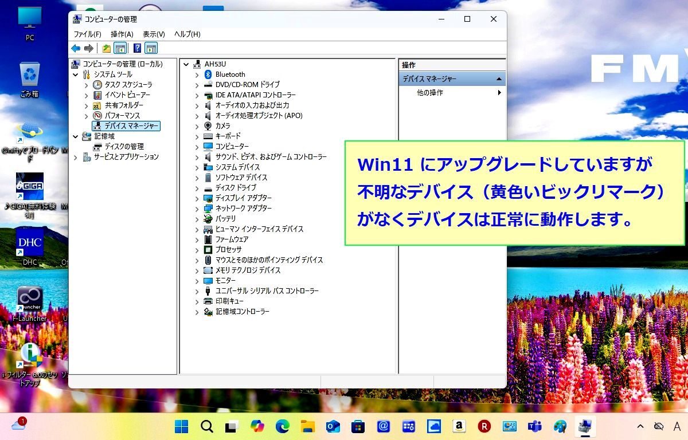Open help via the question mark toolbar icon
This screenshot has width=688, height=440.
click(x=136, y=48)
